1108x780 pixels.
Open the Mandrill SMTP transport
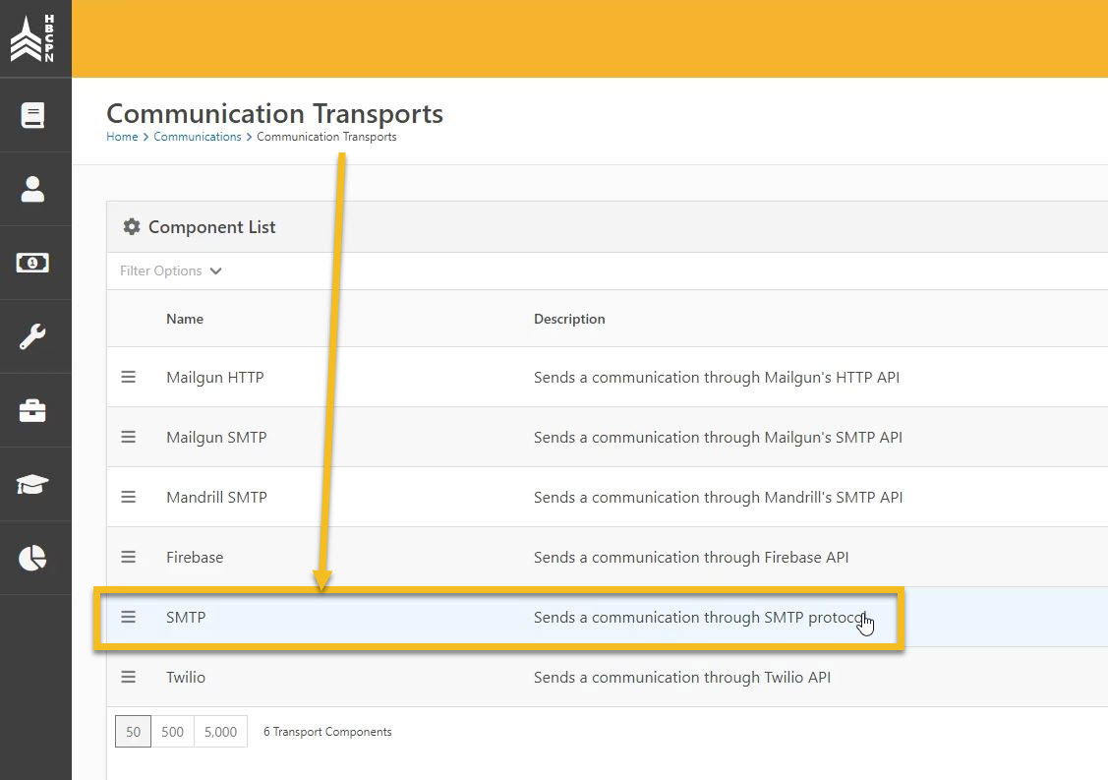pos(216,497)
